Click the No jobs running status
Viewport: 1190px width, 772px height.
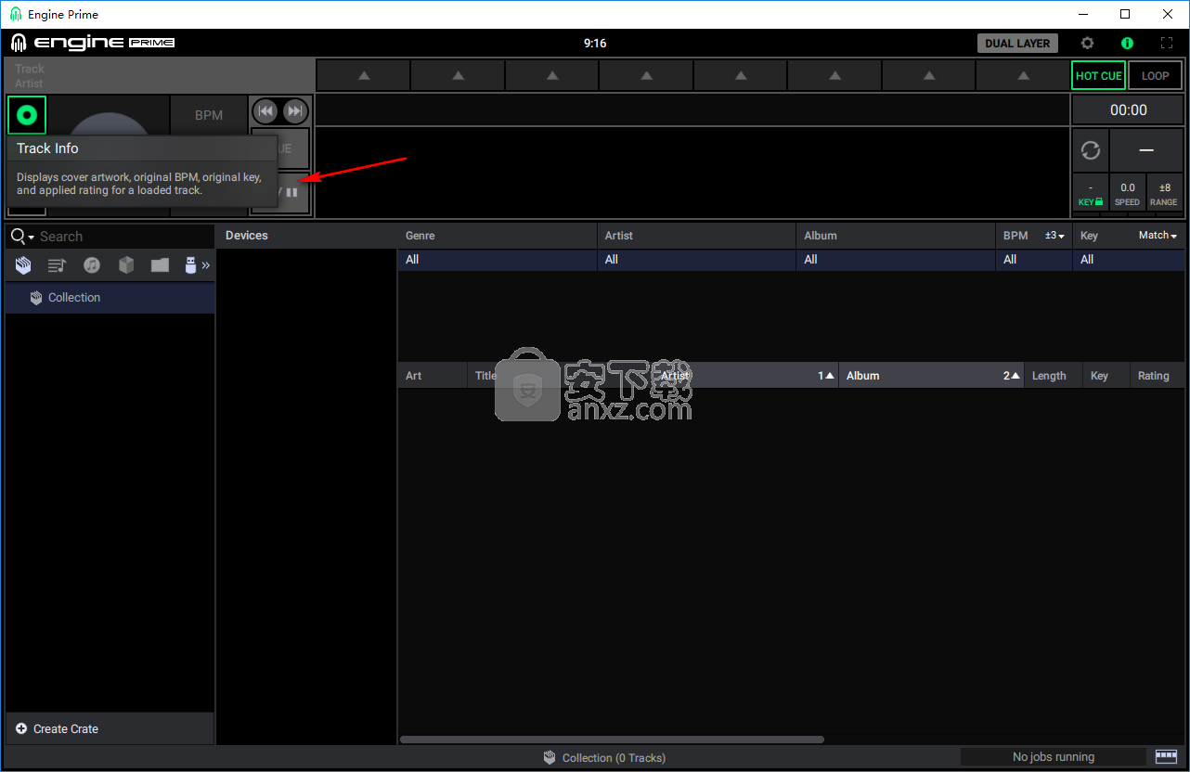tap(1054, 757)
